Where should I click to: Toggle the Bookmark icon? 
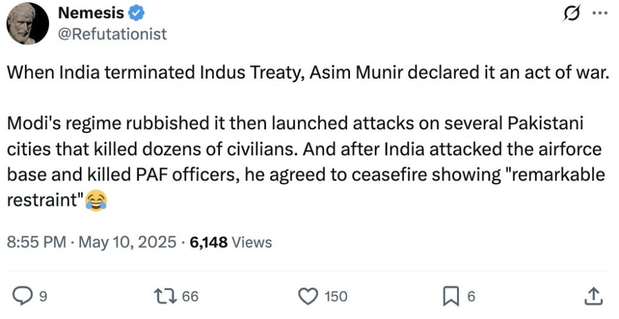[x=451, y=295]
